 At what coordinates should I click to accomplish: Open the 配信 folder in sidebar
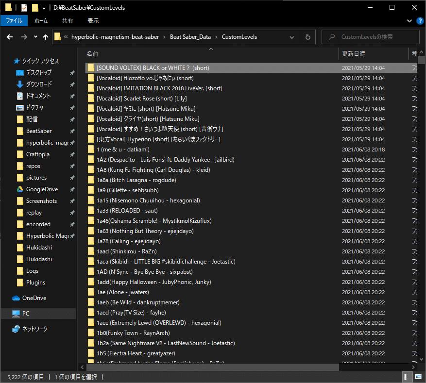pyautogui.click(x=32, y=119)
